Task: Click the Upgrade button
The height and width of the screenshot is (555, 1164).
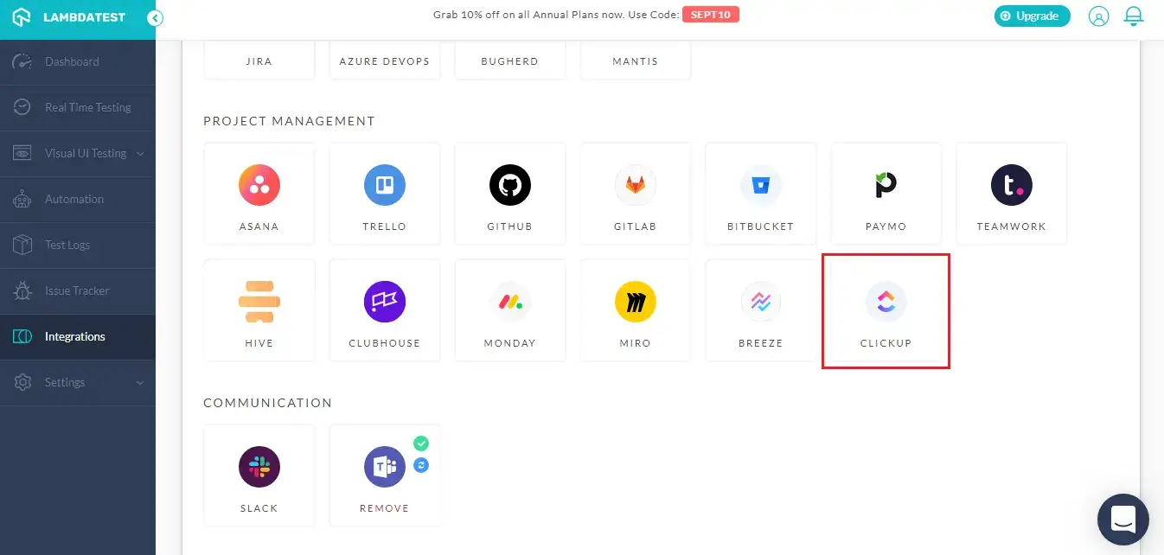Action: (x=1032, y=16)
